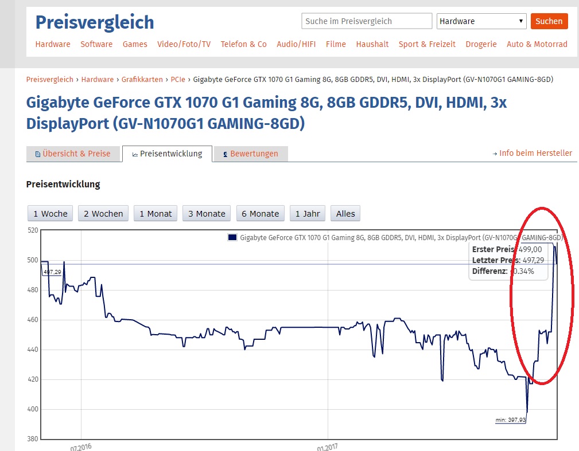Click the 01.2017 x-axis label
Screen dimensions: 579x451
327,447
